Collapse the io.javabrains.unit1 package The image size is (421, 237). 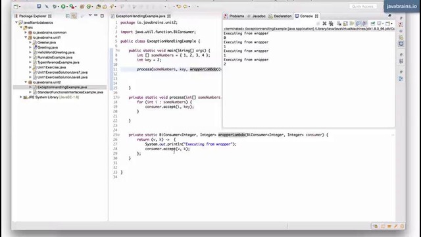(x=26, y=38)
